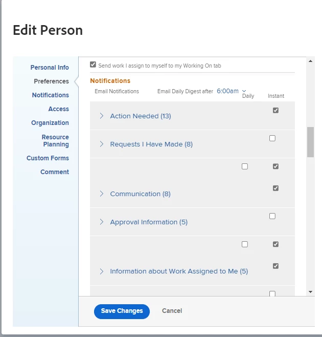Switch to the Notifications tab
This screenshot has height=337, width=322.
coord(51,95)
